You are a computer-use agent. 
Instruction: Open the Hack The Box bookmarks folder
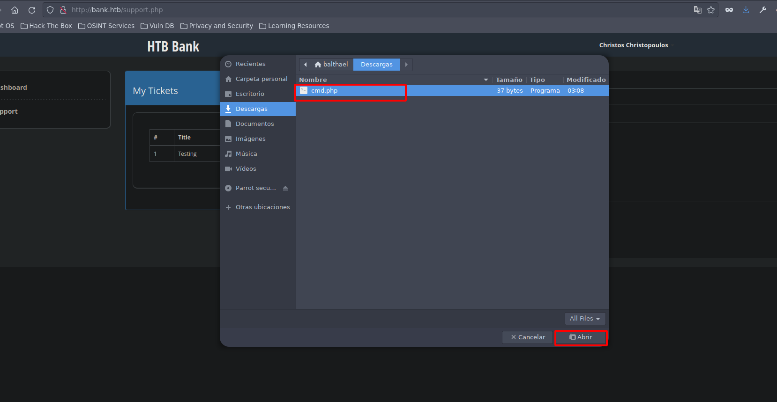point(46,26)
